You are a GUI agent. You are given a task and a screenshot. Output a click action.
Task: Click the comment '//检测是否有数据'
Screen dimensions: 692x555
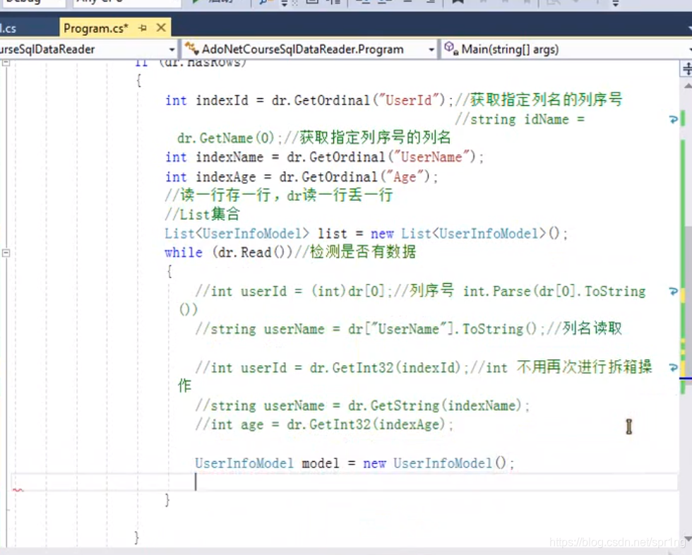354,252
